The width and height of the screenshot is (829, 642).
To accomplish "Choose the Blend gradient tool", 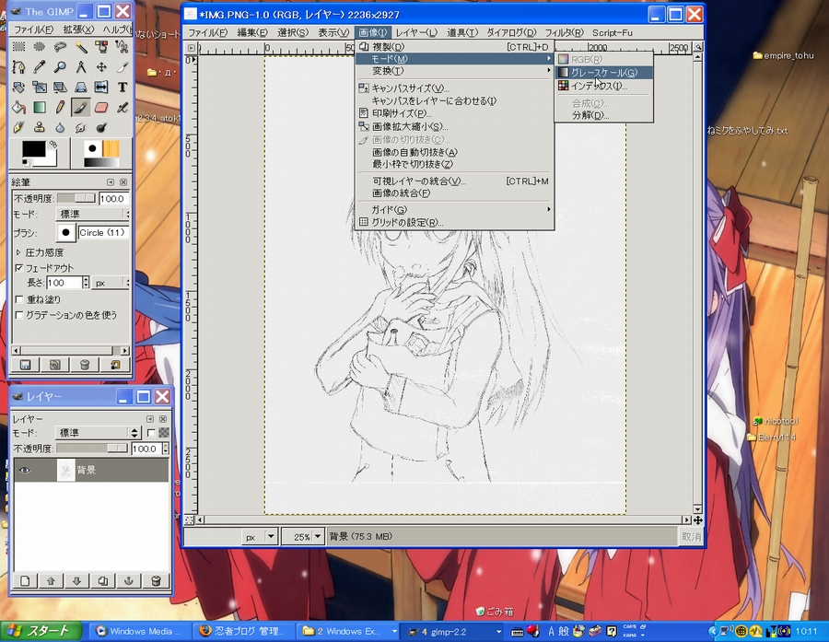I will (39, 108).
